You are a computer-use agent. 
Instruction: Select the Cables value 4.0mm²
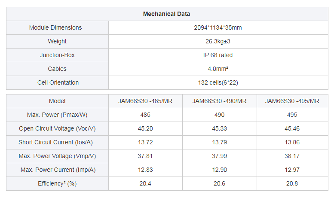tap(218, 69)
